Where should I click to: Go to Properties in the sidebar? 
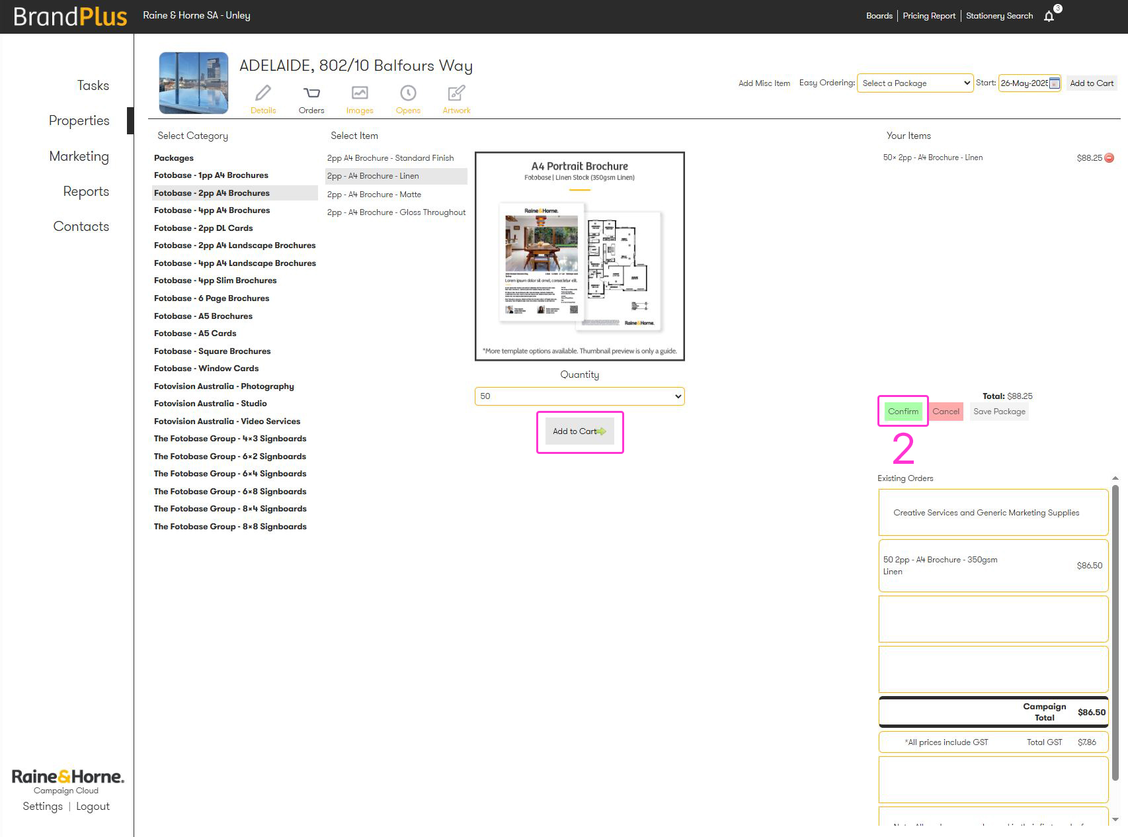79,120
